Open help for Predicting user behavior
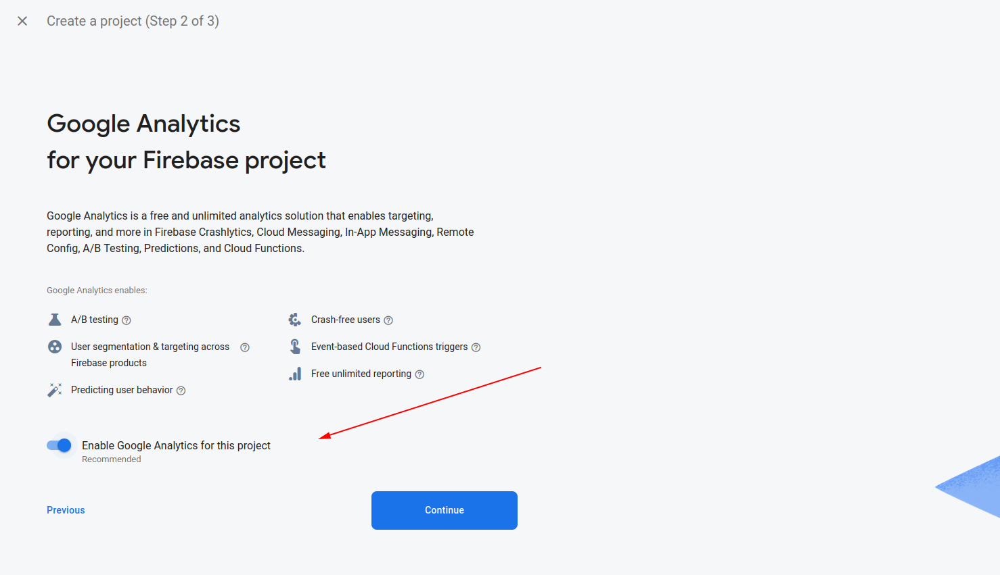1000x575 pixels. click(x=180, y=390)
